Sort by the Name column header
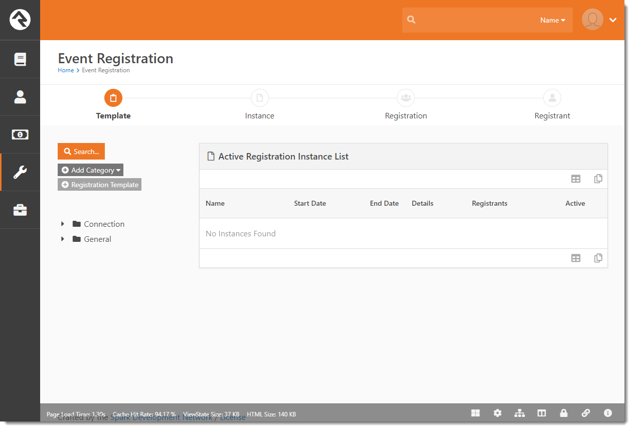 [215, 203]
